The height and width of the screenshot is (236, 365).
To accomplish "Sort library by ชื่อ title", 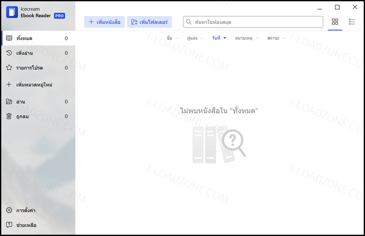I will pyautogui.click(x=172, y=38).
